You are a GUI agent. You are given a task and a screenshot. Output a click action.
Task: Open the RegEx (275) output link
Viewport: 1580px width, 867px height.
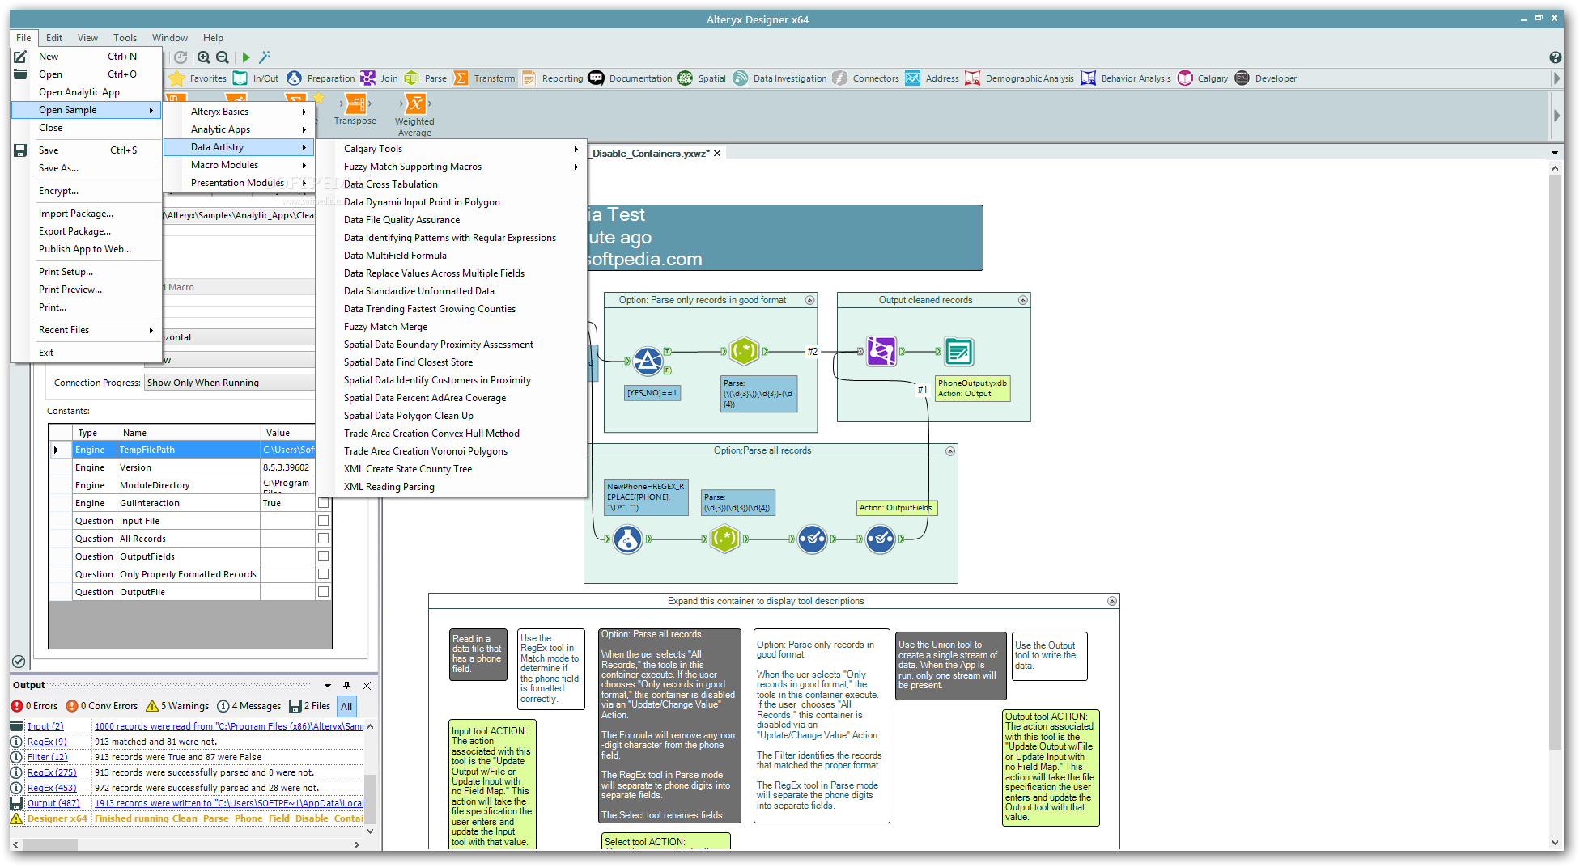pos(52,772)
